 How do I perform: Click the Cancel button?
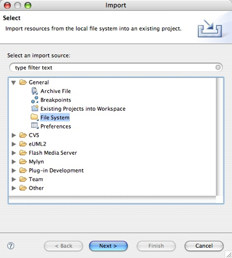[x=204, y=246]
